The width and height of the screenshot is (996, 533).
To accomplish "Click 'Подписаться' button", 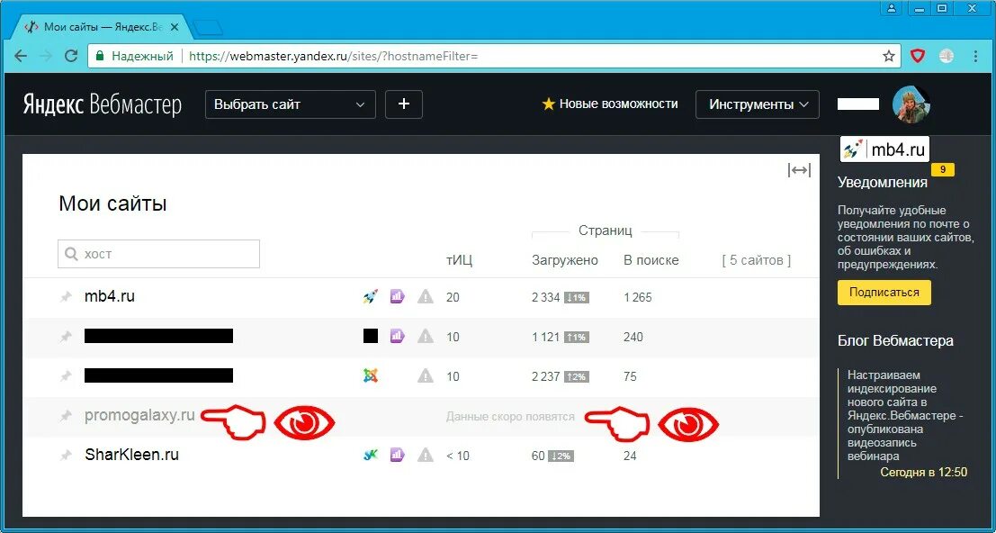I will point(884,293).
